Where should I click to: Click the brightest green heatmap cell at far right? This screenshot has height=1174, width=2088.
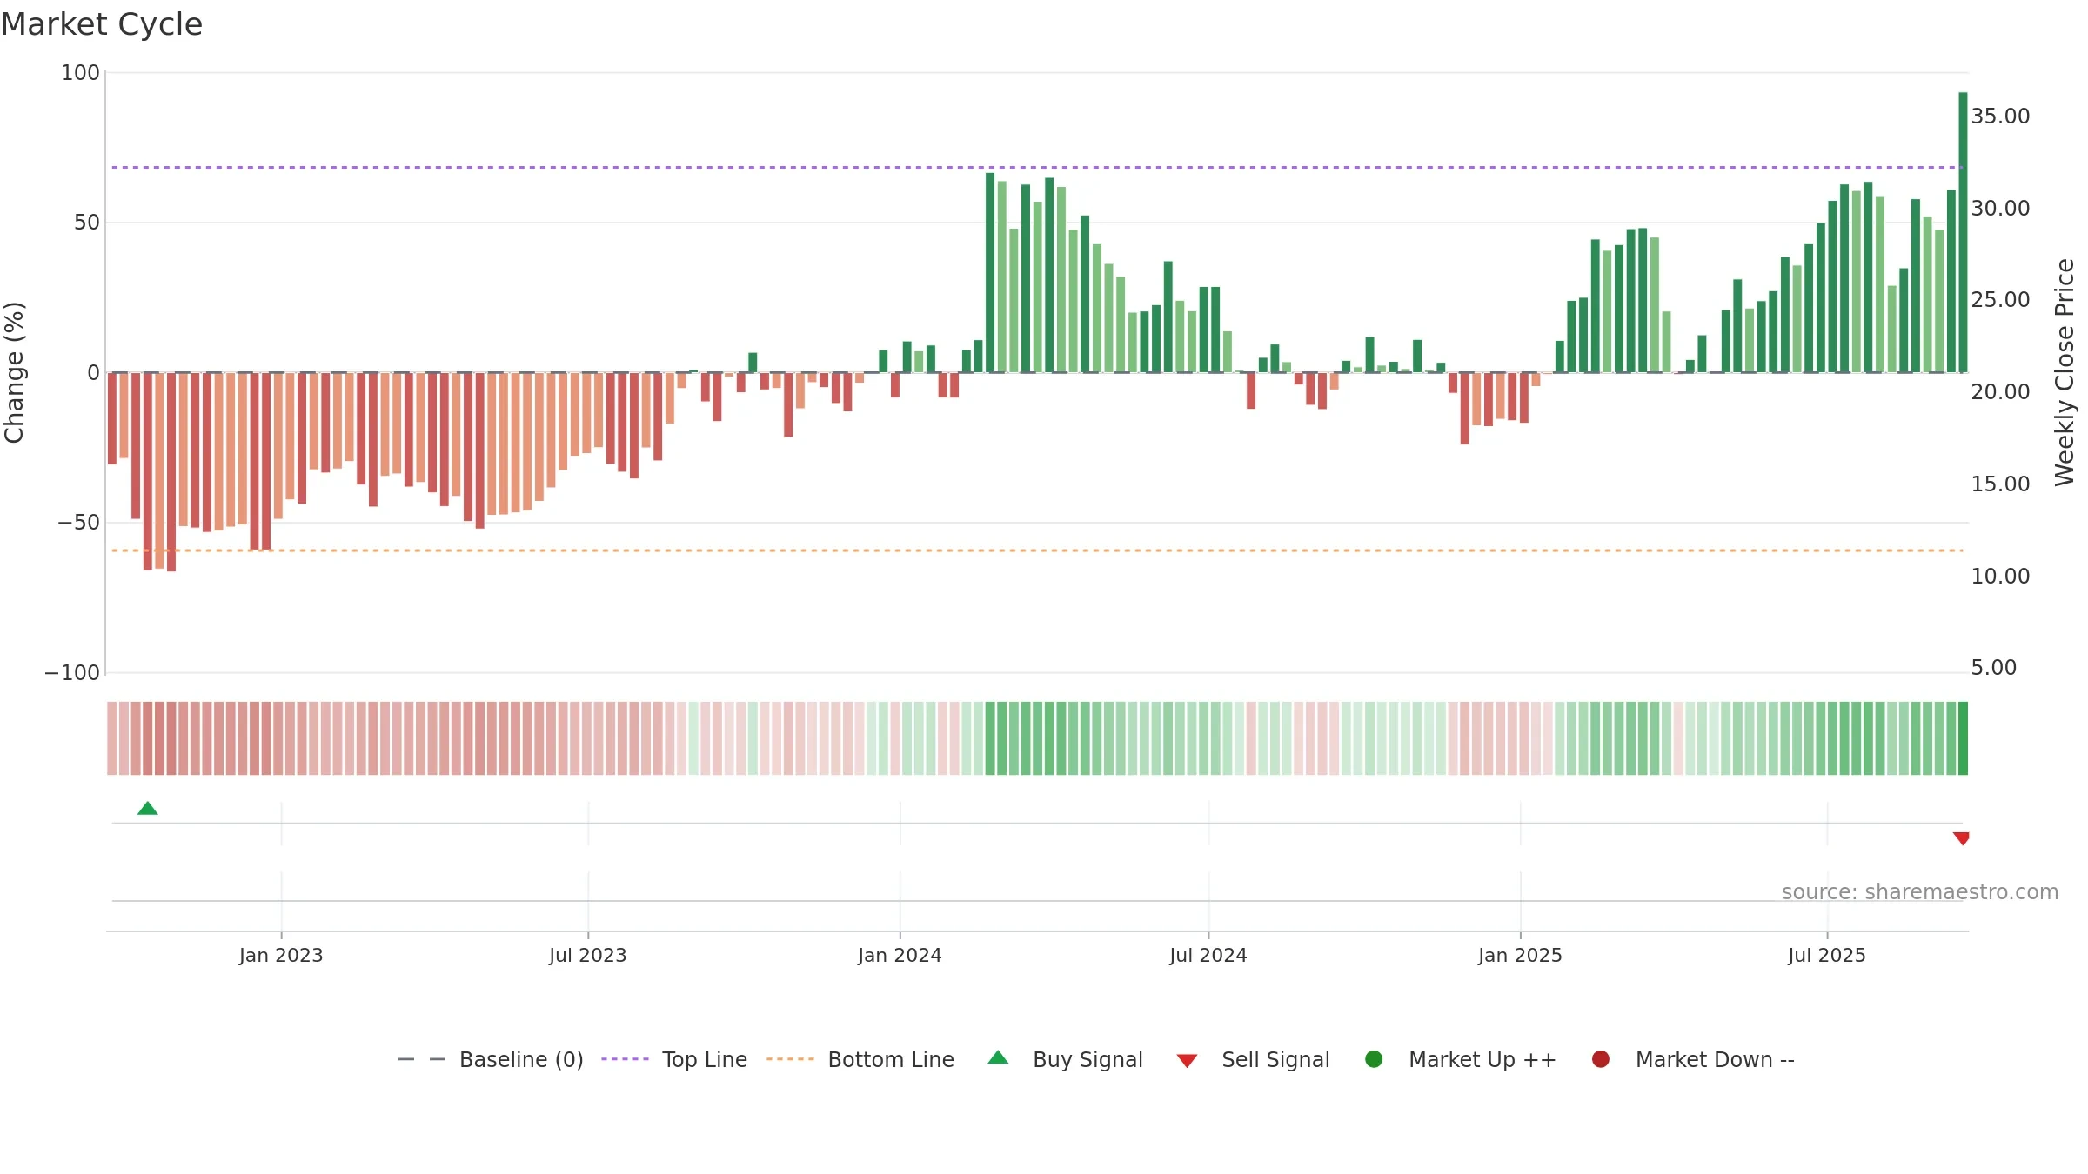pos(1963,738)
